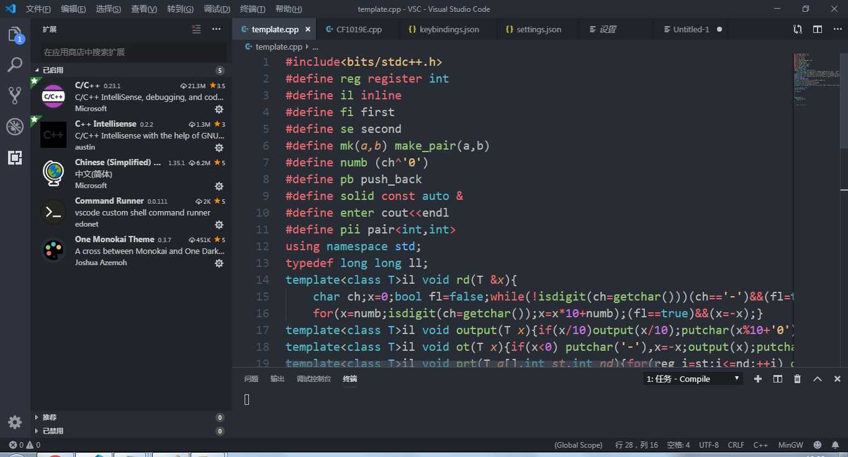Close the terminal panel
The image size is (848, 457).
pos(837,379)
